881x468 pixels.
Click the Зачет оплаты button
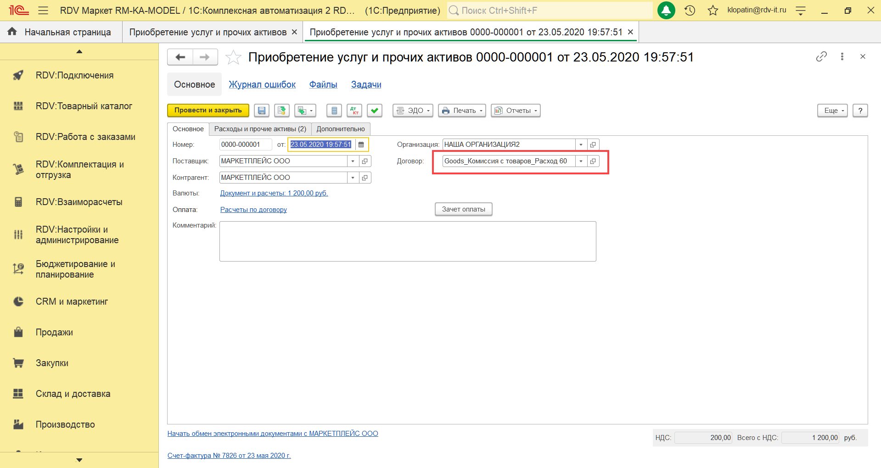463,209
